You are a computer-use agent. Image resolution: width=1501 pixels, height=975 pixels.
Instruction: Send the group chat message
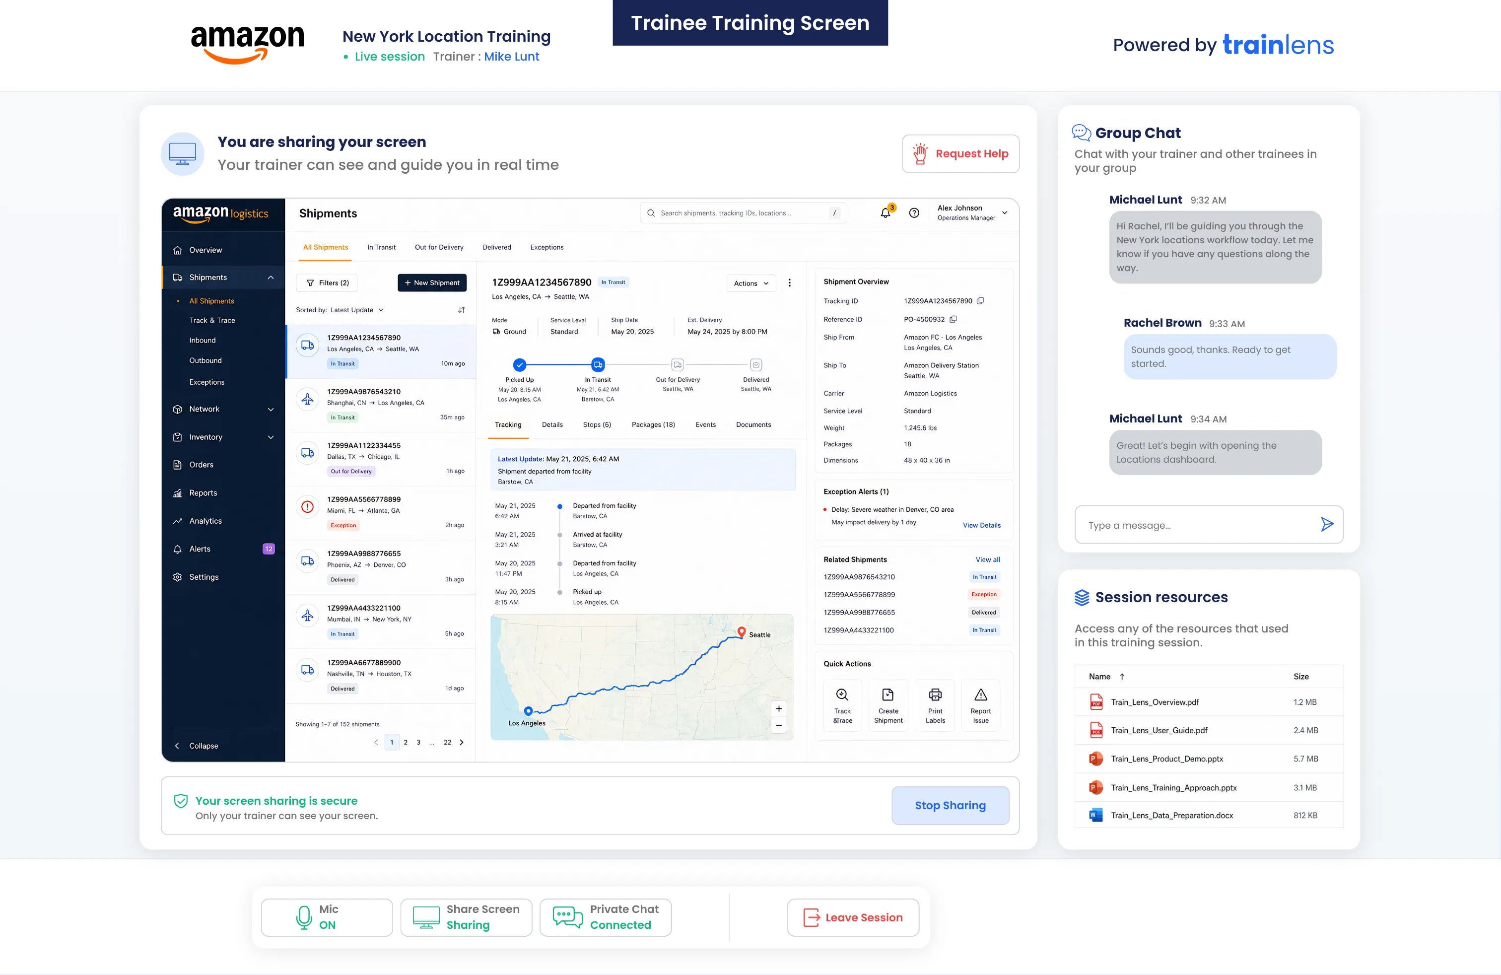point(1327,524)
